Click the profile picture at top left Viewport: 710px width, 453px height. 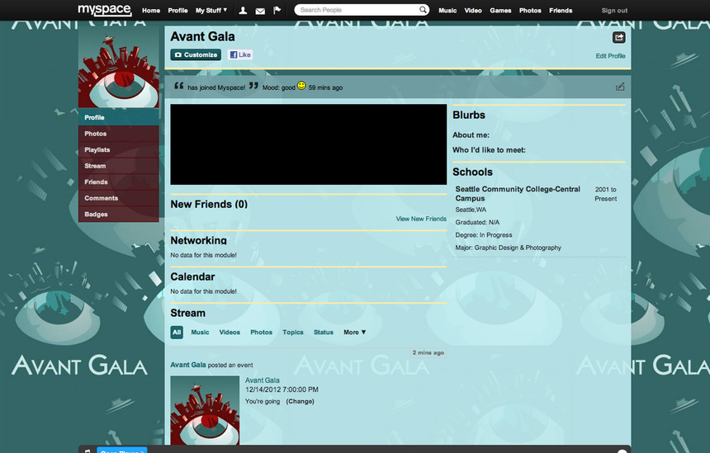coord(119,67)
